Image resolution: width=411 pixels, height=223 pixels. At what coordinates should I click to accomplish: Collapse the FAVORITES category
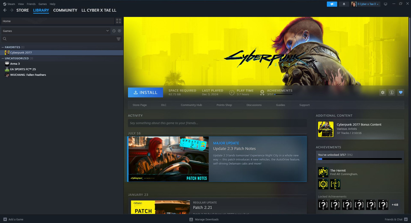[3, 47]
